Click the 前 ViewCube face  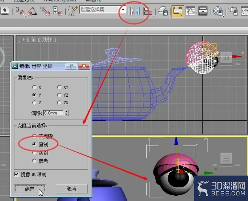(x=226, y=58)
